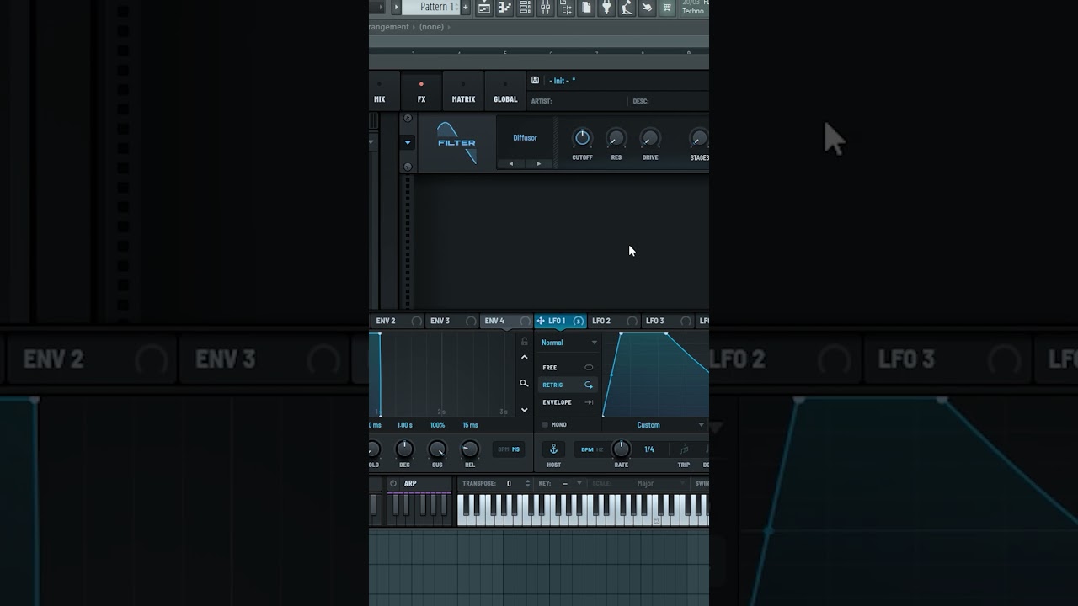The image size is (1078, 606).
Task: Click the down chevron in the envelope panel
Action: (x=524, y=410)
